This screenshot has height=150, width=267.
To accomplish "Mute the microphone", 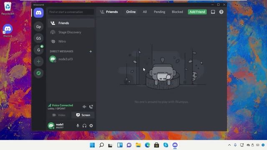I will click(x=78, y=126).
